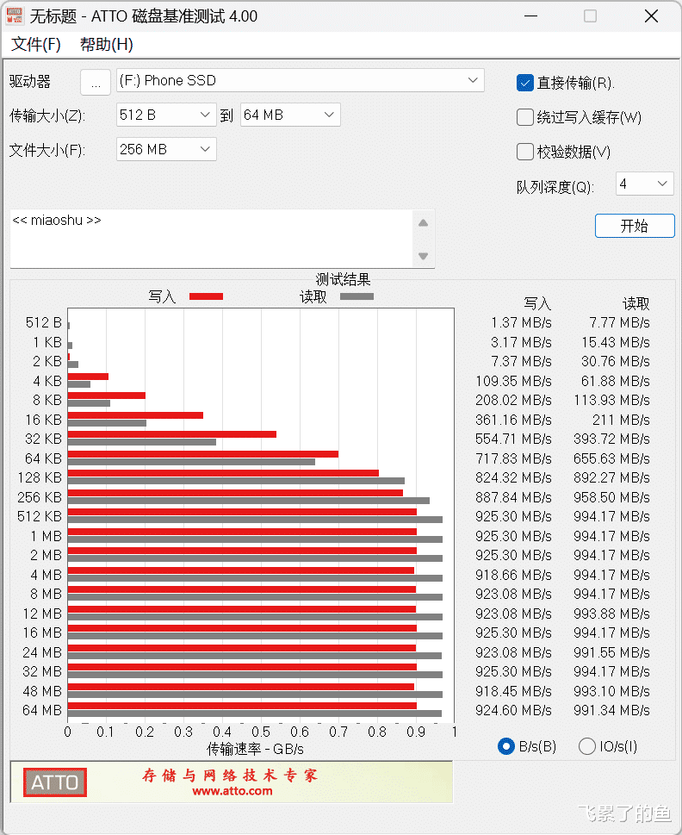Open the 帮助(H) menu
The image size is (682, 835).
click(x=107, y=44)
